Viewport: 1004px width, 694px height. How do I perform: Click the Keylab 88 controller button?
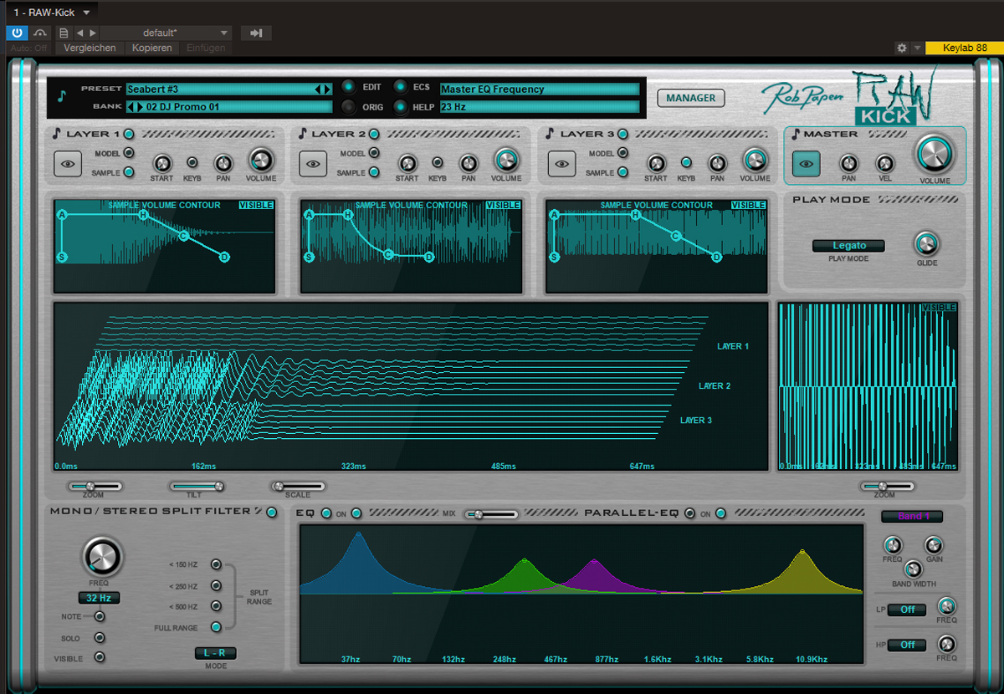pos(964,48)
